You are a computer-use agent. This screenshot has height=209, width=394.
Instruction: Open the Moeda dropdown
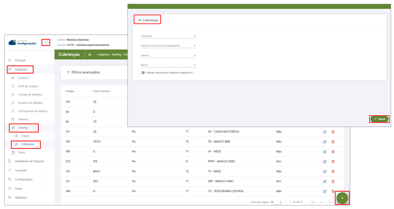(x=168, y=55)
